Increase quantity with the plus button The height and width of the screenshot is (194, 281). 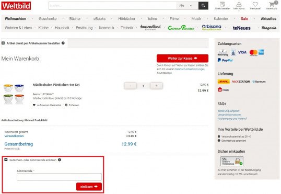(x=156, y=86)
